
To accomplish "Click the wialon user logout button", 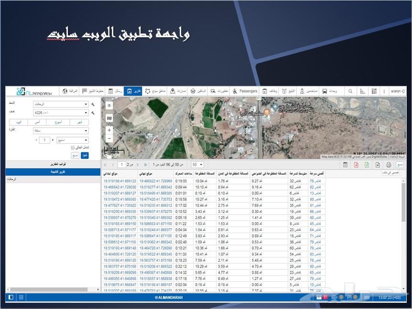I will pos(397,91).
